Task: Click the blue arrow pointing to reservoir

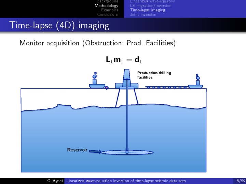Action: coord(95,152)
